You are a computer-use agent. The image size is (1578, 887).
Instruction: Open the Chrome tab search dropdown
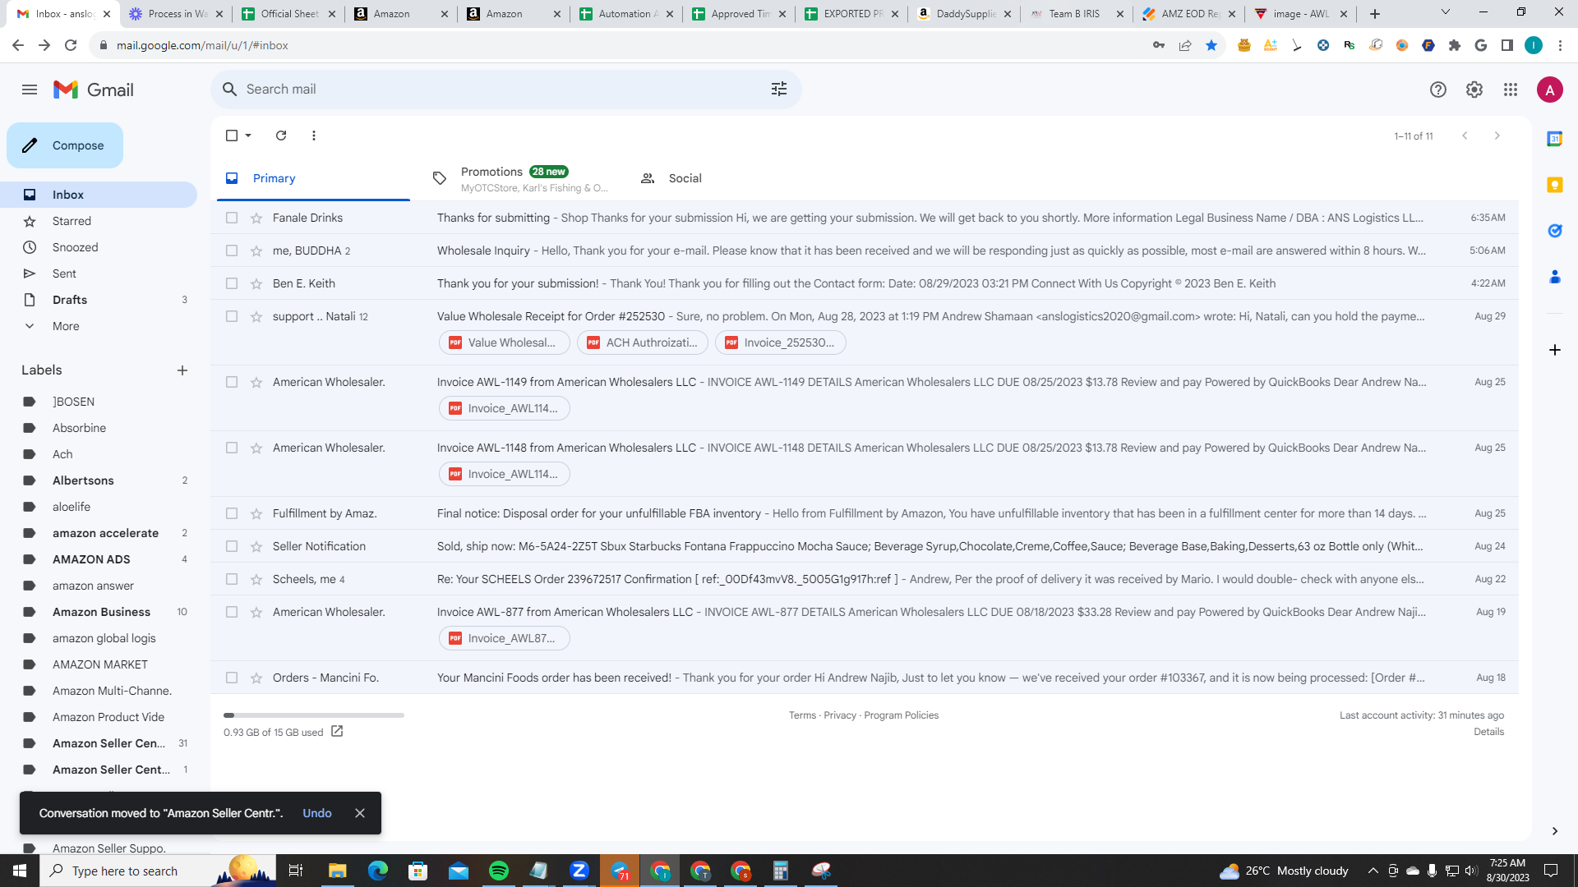click(x=1446, y=12)
